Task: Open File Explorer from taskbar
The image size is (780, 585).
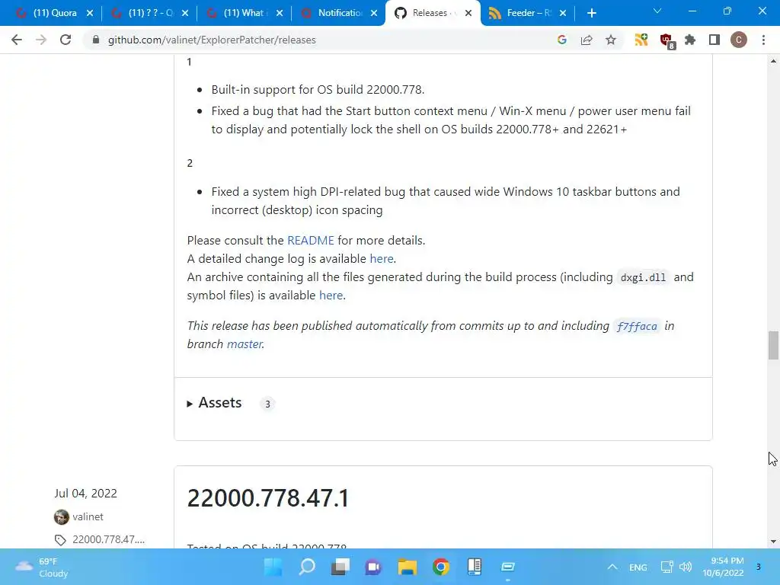Action: click(x=408, y=567)
